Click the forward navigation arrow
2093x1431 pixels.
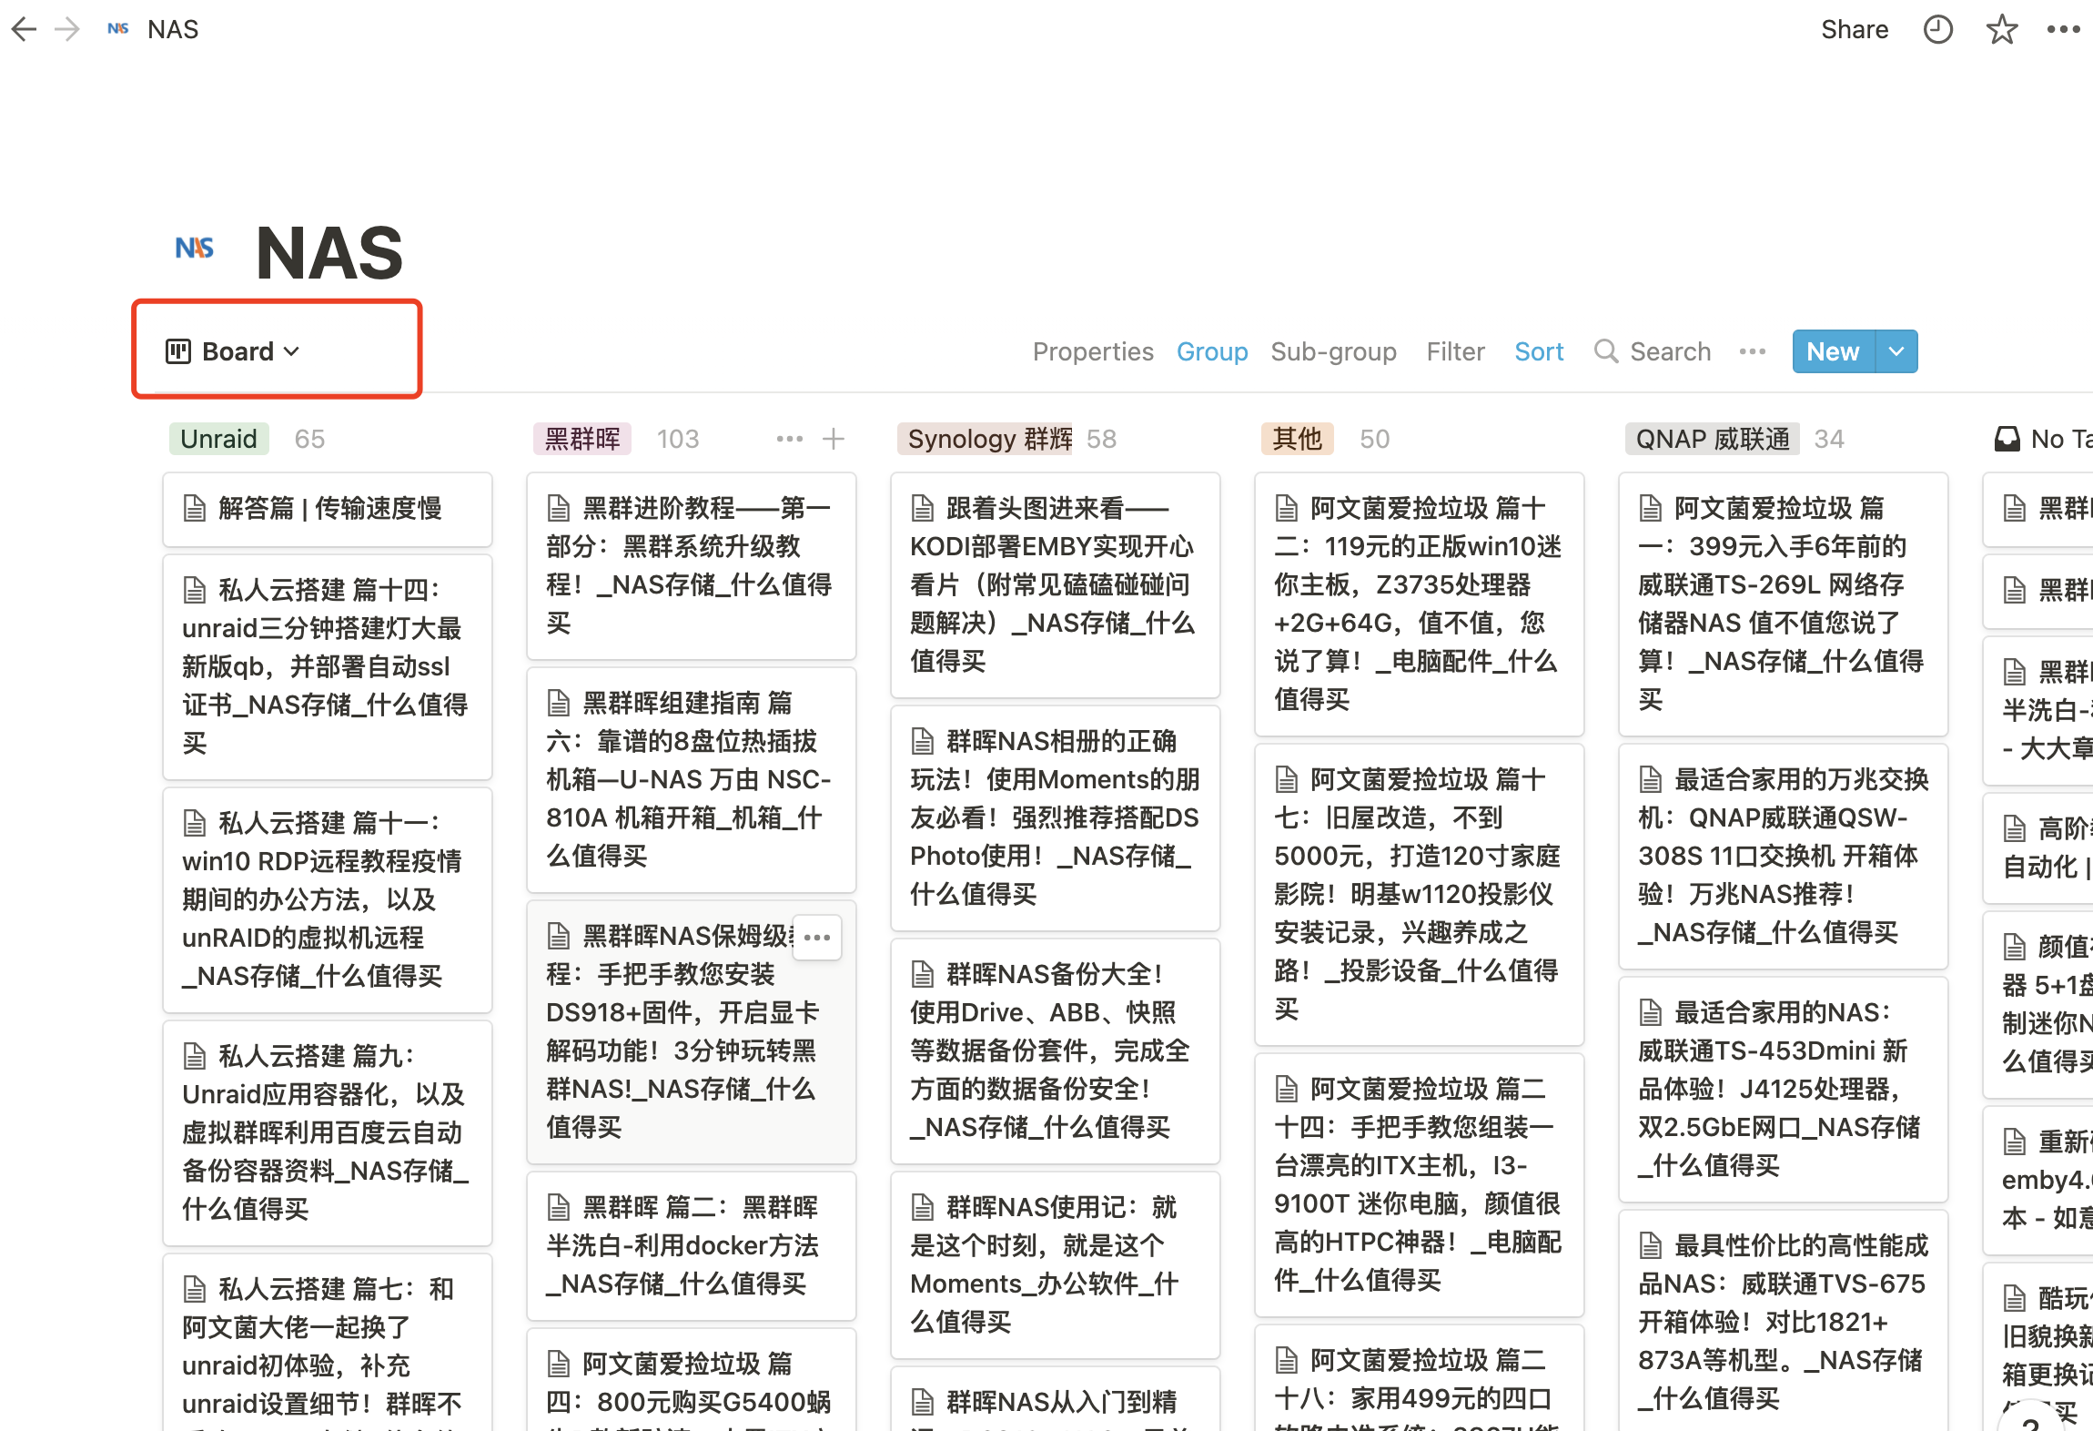click(x=68, y=29)
